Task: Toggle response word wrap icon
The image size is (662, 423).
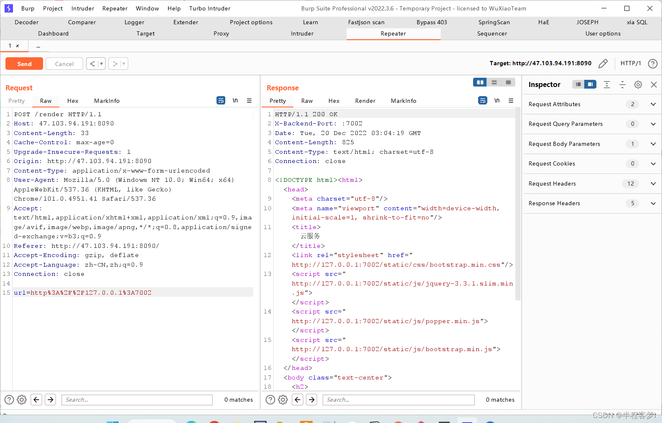Action: (482, 100)
